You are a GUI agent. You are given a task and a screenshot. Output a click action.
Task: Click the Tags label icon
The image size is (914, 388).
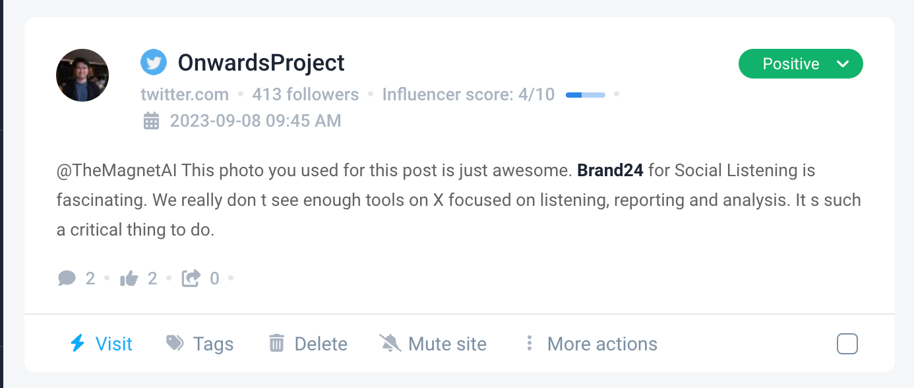click(x=175, y=343)
